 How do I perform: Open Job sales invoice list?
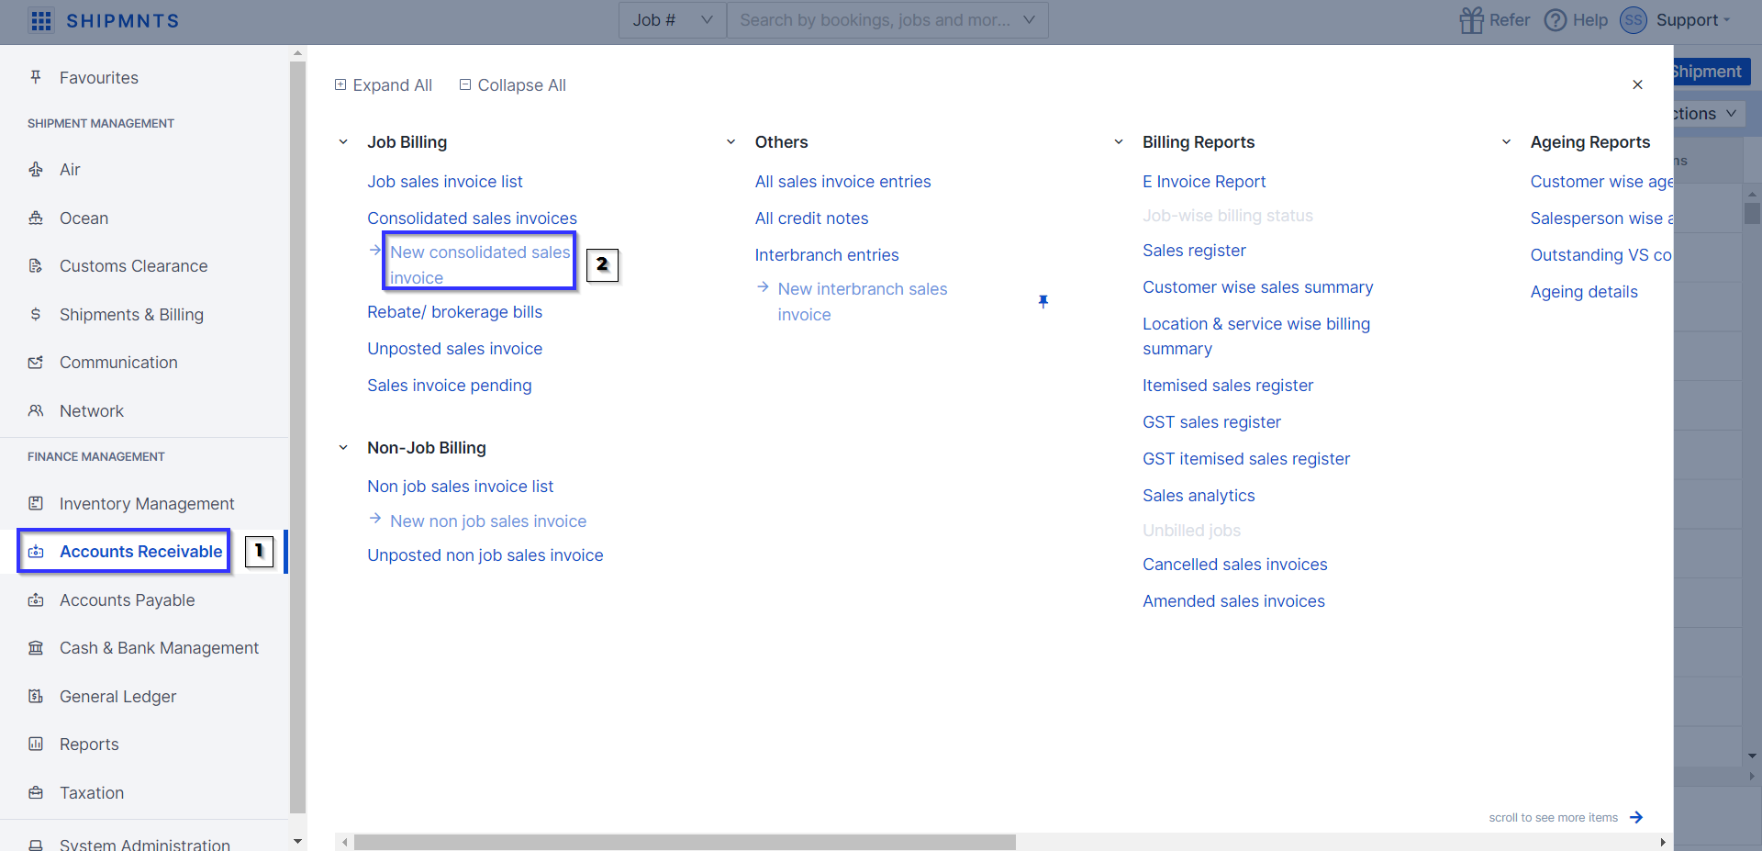[445, 181]
